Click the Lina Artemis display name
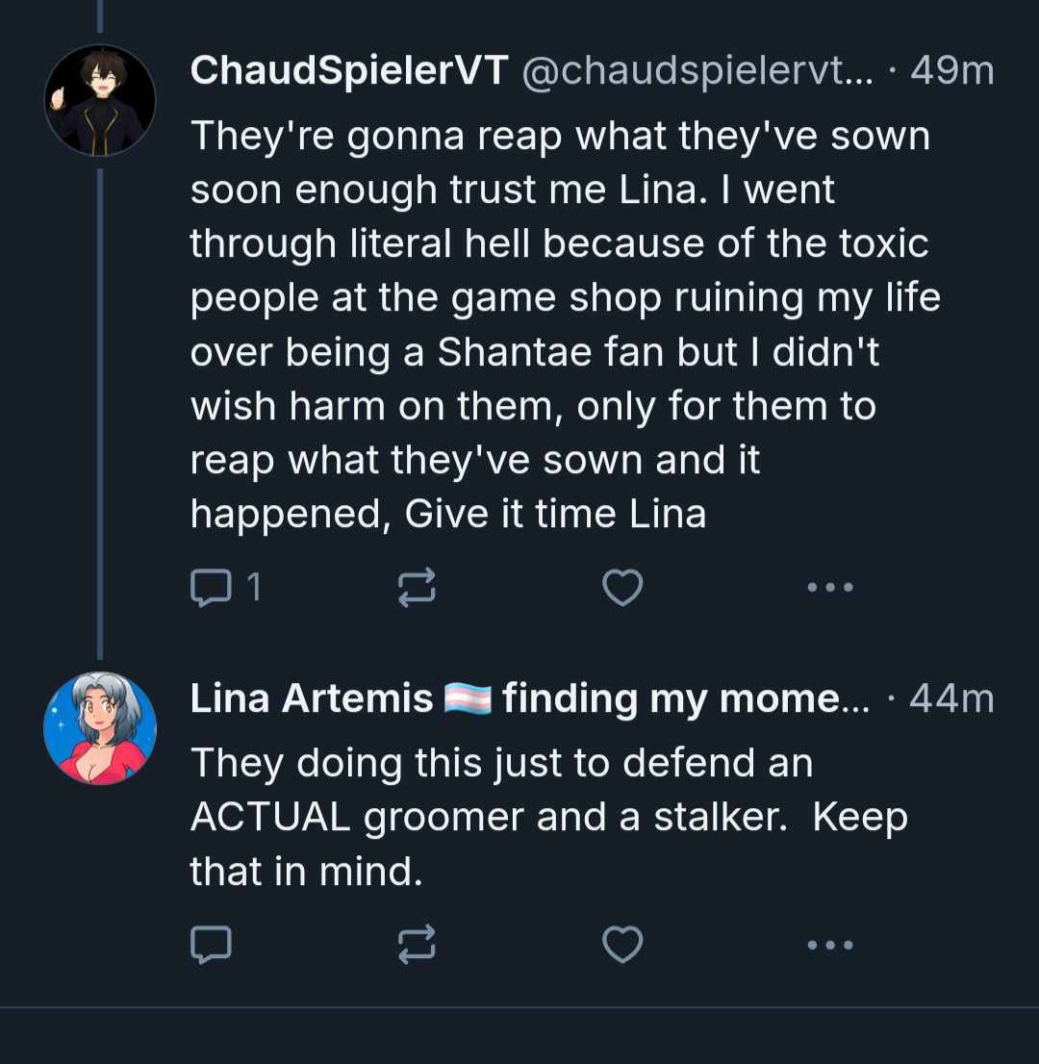 tap(312, 698)
